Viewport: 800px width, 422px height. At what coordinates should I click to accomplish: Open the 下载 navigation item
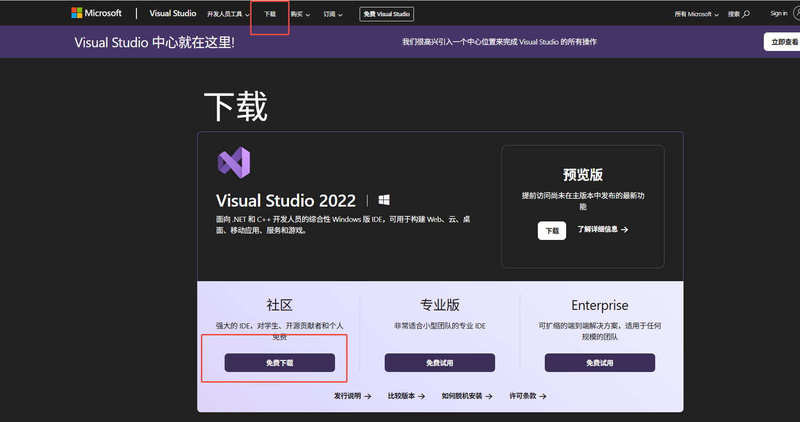coord(270,14)
